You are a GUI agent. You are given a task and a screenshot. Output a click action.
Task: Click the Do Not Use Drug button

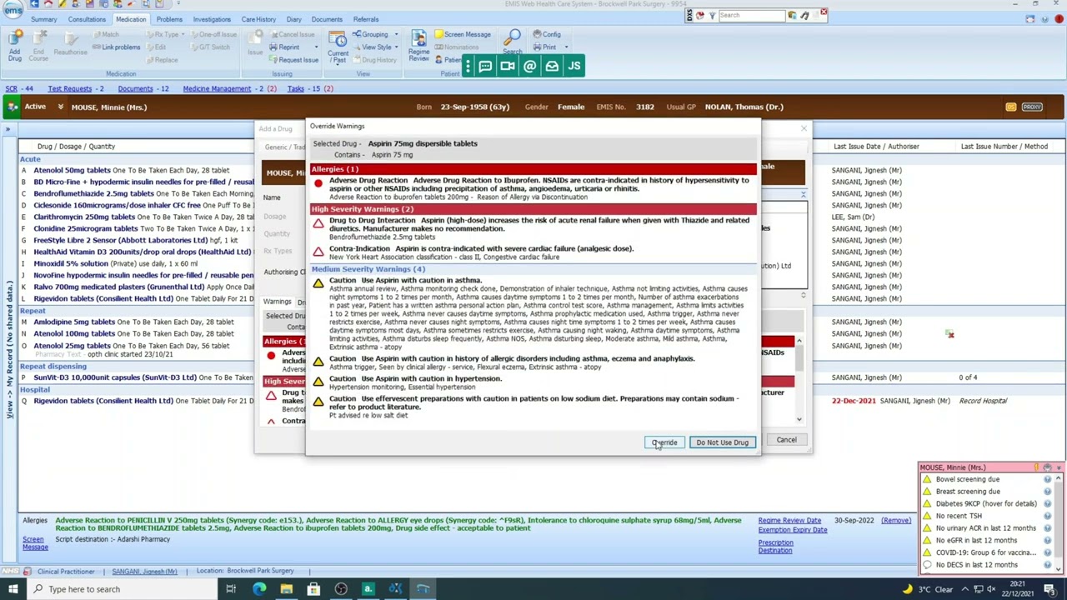tap(723, 442)
